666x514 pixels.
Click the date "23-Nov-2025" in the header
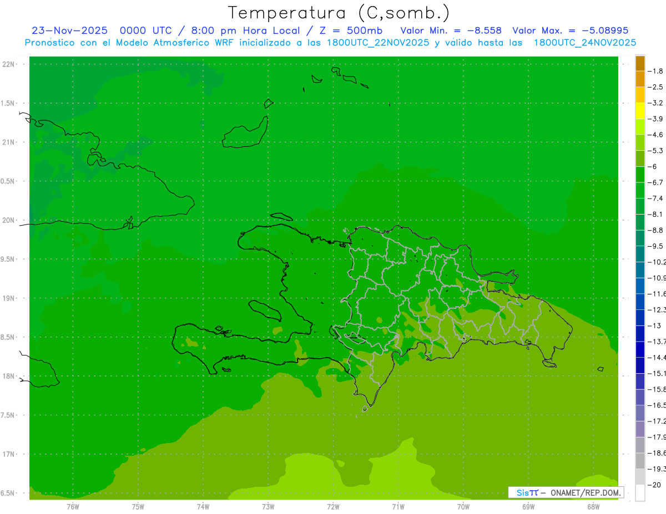[69, 30]
